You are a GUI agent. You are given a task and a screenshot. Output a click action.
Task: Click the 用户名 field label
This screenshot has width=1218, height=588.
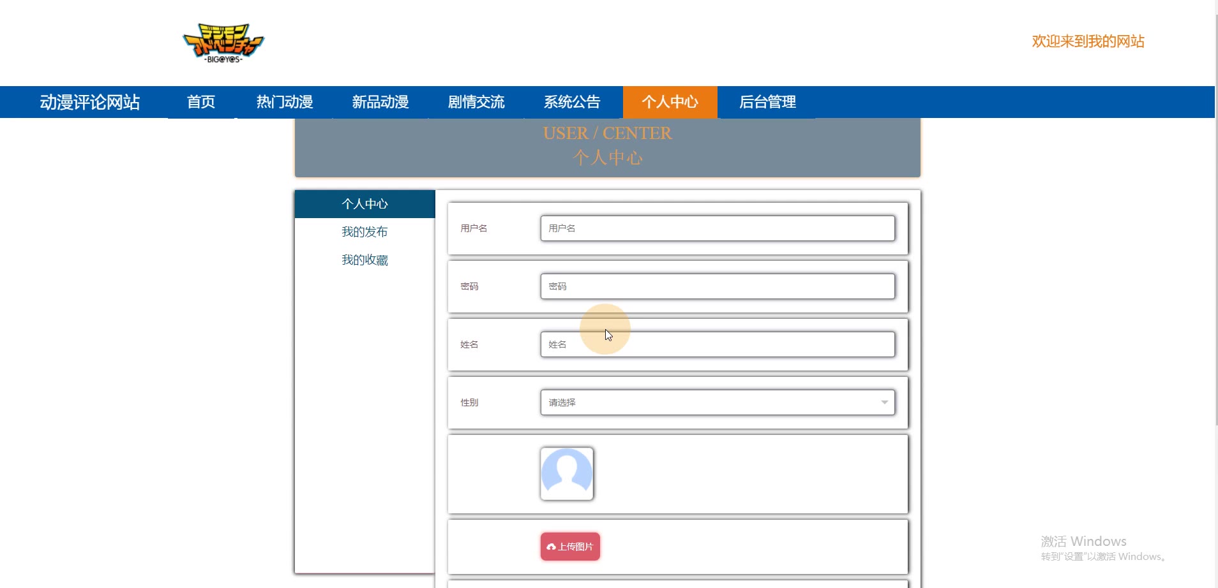(474, 228)
